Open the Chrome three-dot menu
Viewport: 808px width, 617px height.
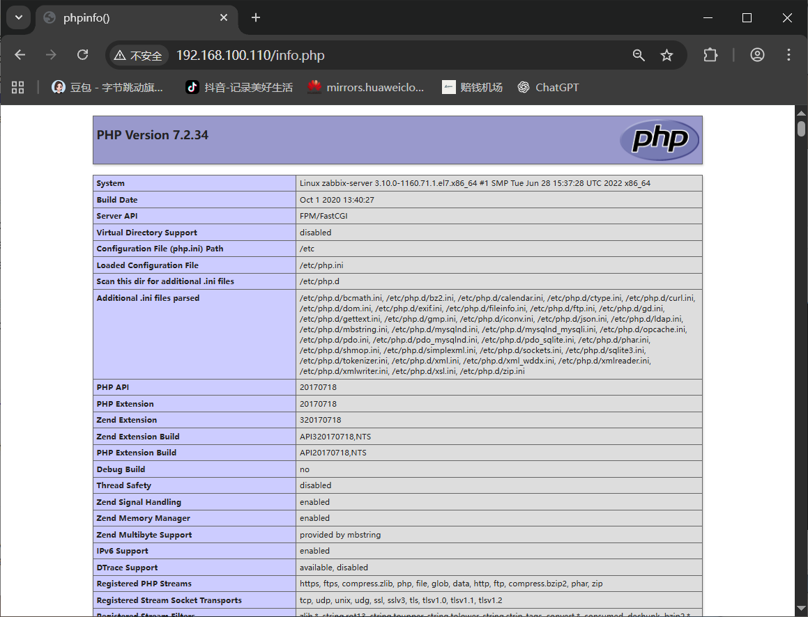point(788,55)
